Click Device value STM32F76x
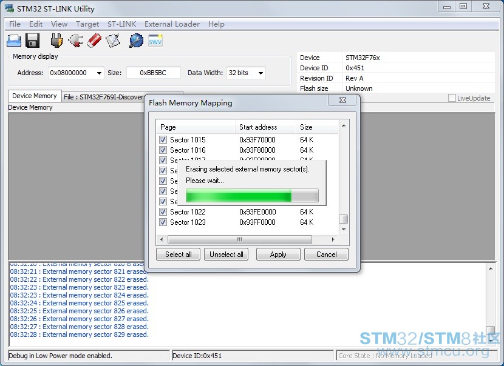This screenshot has height=366, width=504. click(363, 58)
